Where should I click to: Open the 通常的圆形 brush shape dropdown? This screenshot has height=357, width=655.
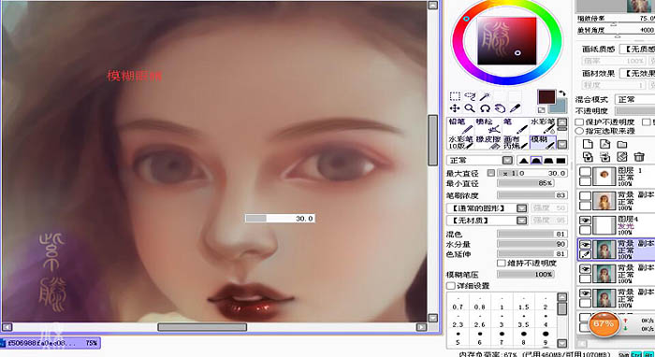(x=522, y=207)
